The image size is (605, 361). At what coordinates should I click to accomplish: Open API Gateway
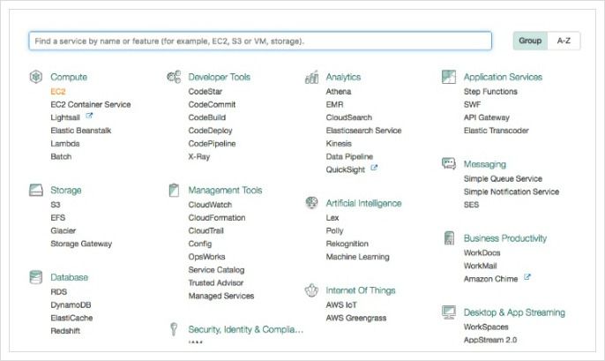tap(487, 117)
